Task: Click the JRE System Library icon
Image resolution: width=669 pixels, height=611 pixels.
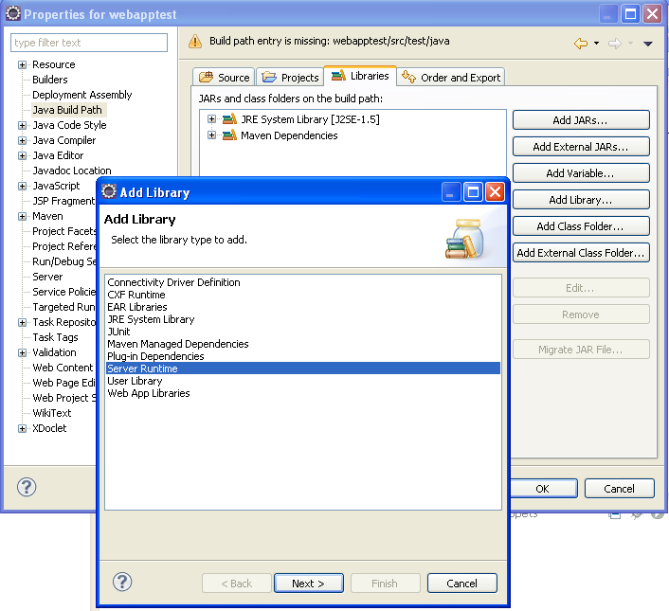Action: (229, 119)
